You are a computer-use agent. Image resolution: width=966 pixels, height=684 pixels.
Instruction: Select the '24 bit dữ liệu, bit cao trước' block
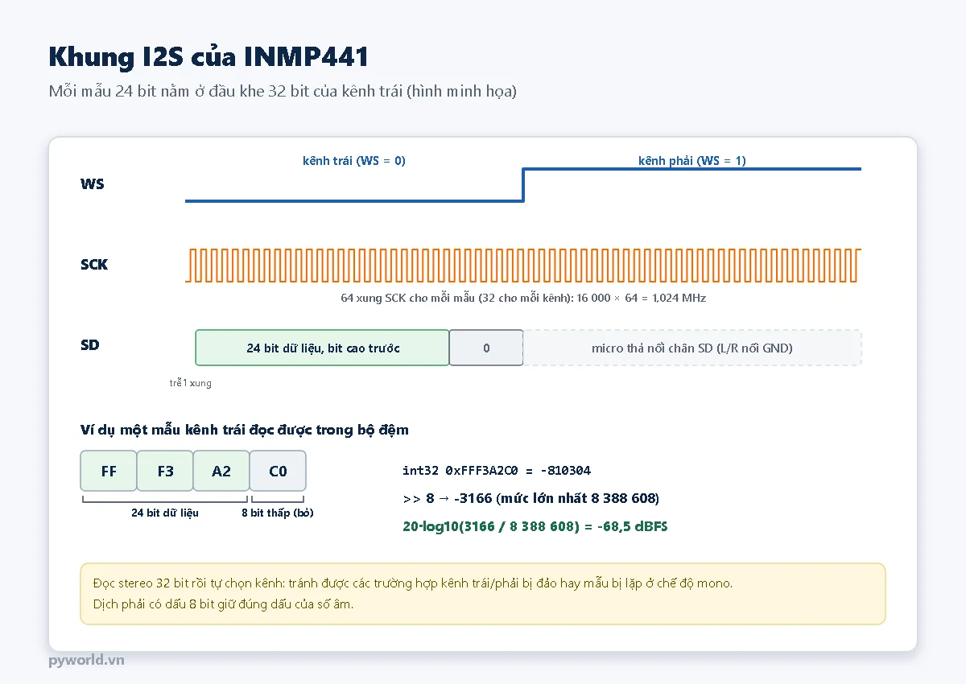(322, 348)
